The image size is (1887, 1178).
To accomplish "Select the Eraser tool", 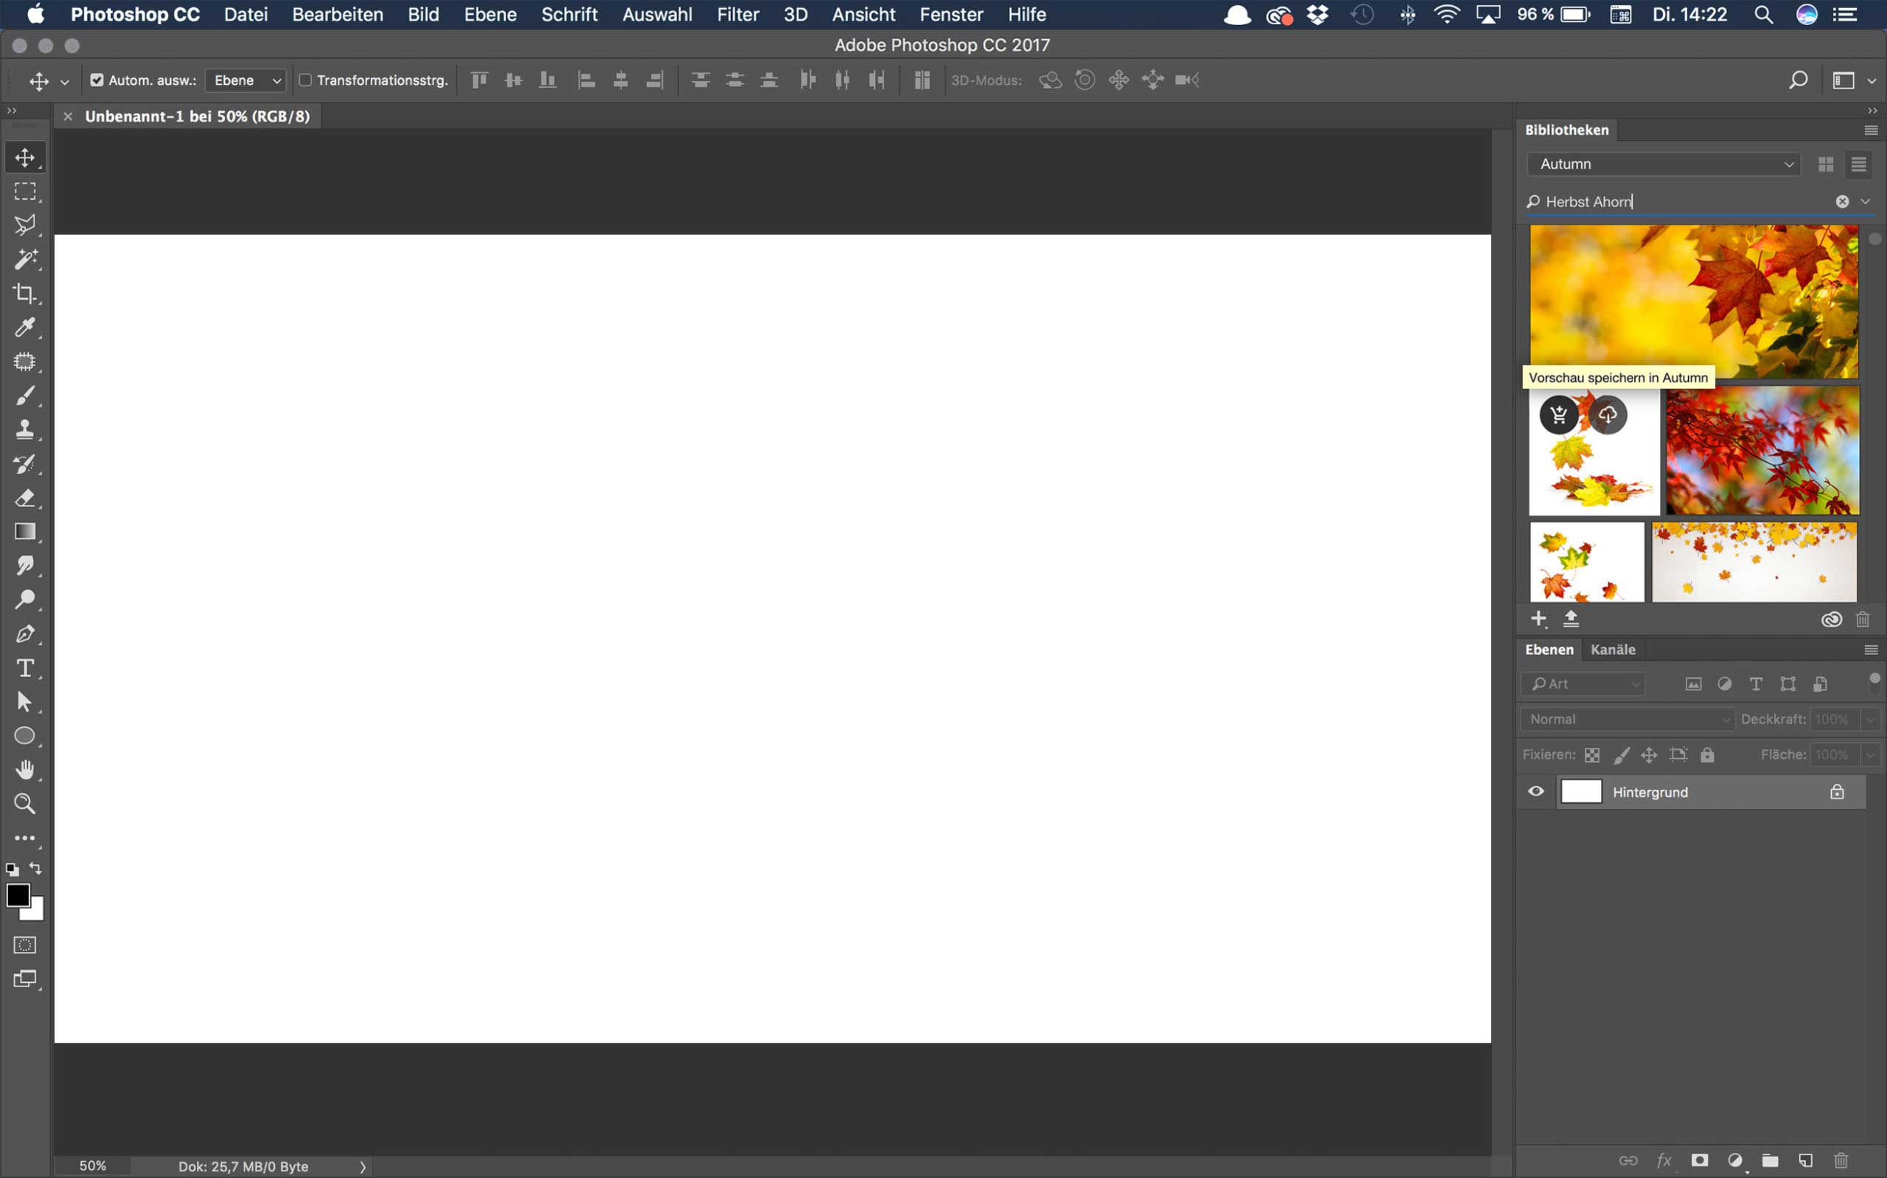I will pyautogui.click(x=25, y=498).
